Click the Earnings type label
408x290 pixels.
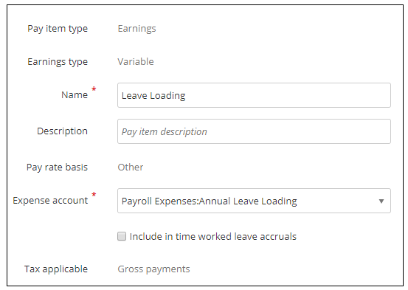58,62
